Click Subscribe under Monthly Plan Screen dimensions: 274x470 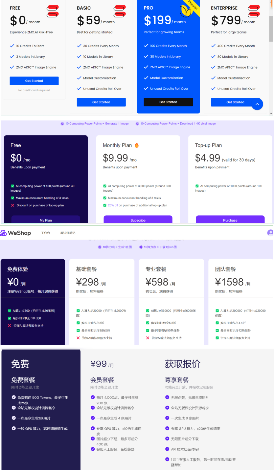(x=138, y=220)
